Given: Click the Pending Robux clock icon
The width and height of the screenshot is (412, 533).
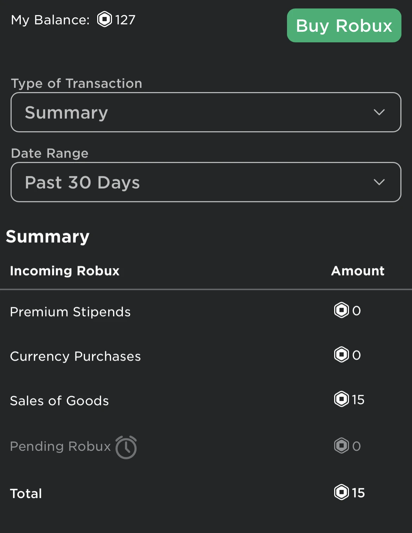Looking at the screenshot, I should click(x=126, y=447).
